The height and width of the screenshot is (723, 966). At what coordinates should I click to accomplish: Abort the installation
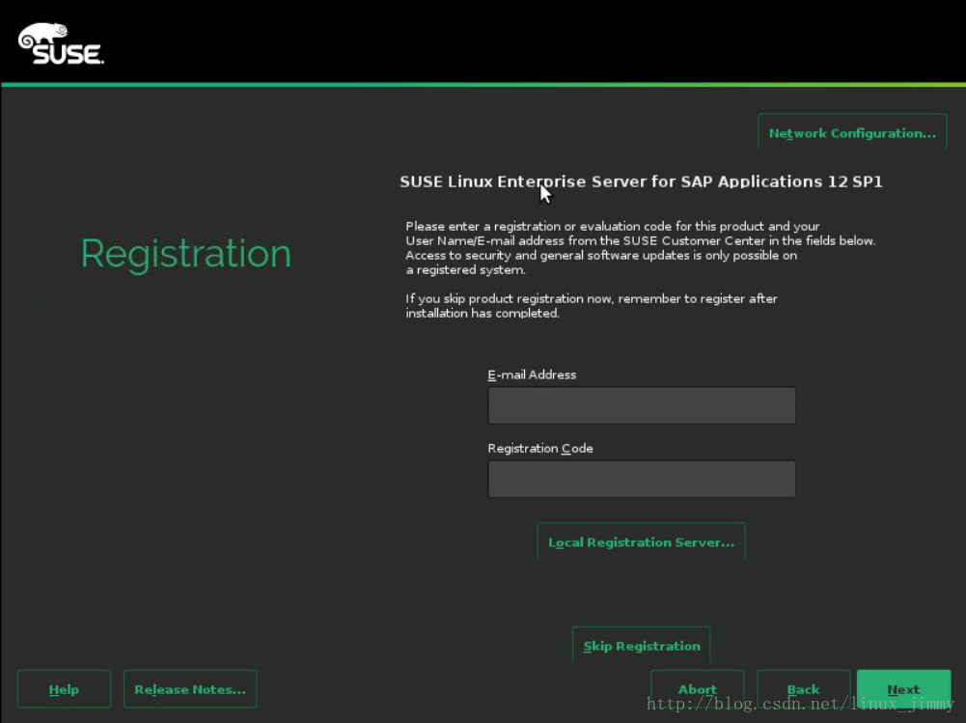697,688
